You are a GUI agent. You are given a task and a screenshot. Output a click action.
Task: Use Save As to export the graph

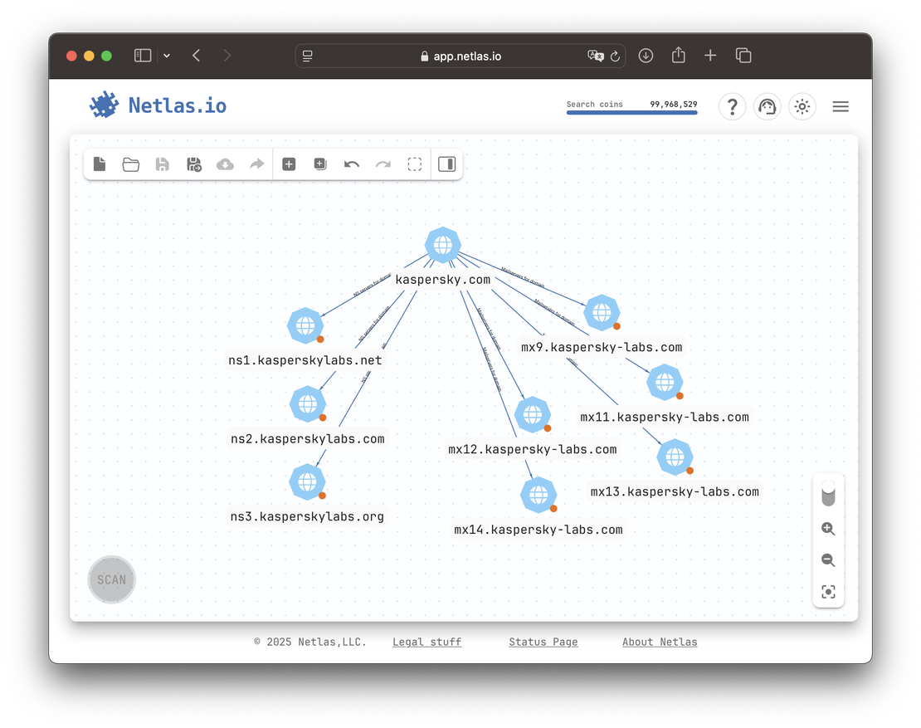tap(193, 164)
